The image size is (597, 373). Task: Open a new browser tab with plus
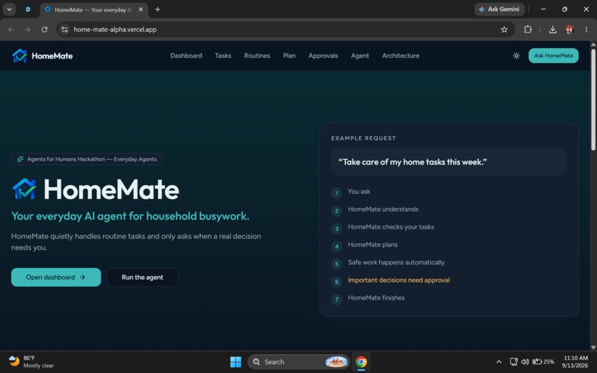157,10
